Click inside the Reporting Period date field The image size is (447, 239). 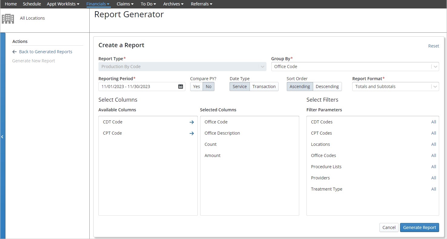pos(136,86)
